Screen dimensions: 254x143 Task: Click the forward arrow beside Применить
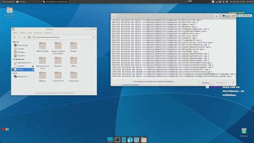coord(233,83)
